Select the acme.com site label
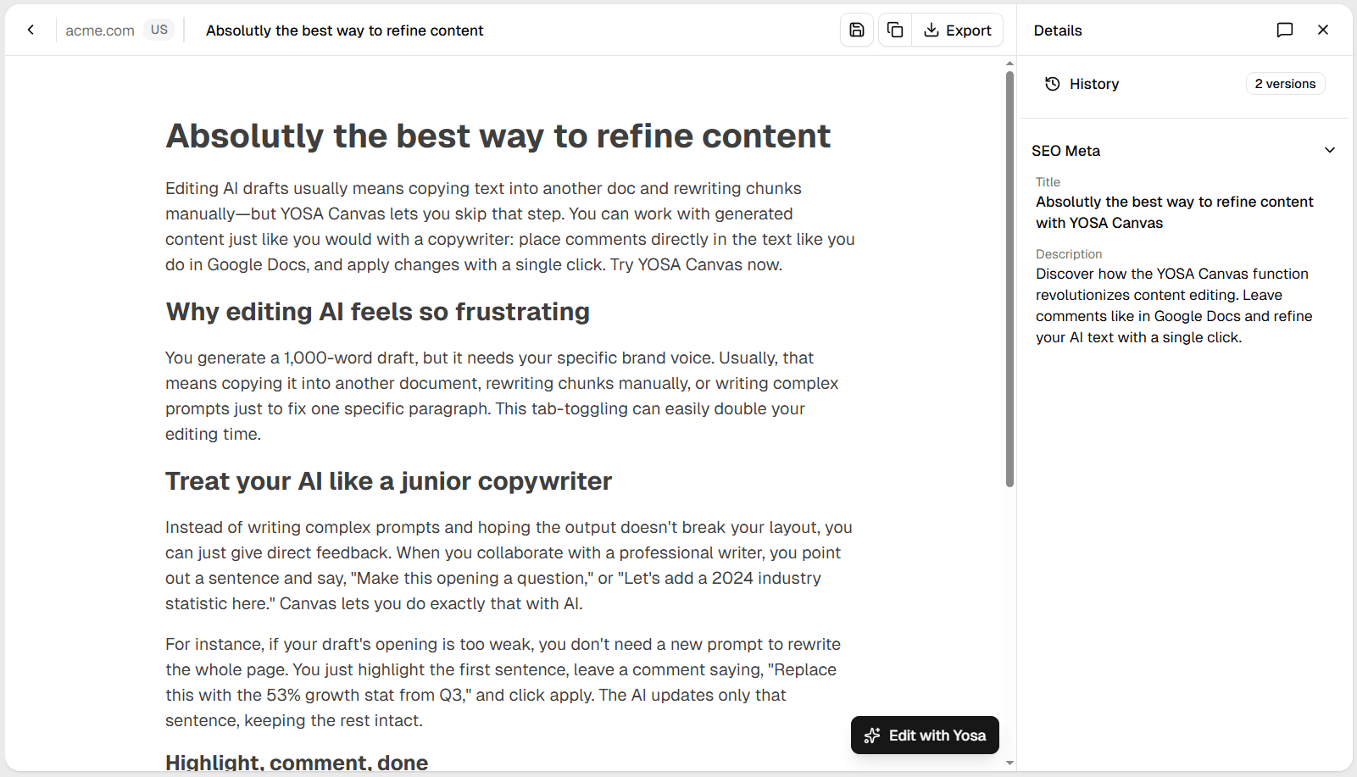Viewport: 1357px width, 777px height. [x=99, y=30]
